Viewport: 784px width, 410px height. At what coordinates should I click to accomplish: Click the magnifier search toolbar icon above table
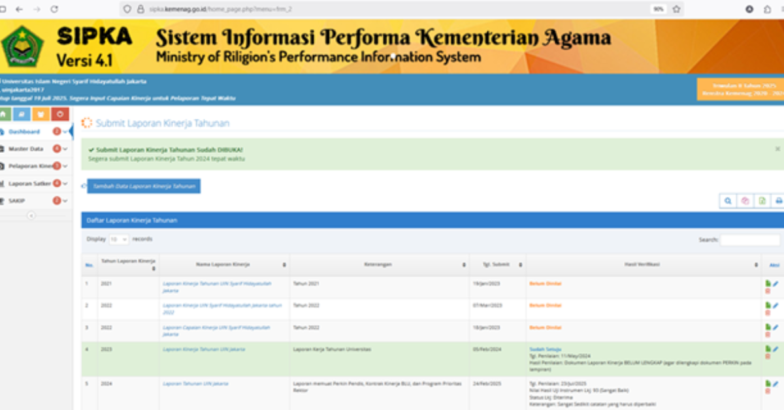pos(727,201)
